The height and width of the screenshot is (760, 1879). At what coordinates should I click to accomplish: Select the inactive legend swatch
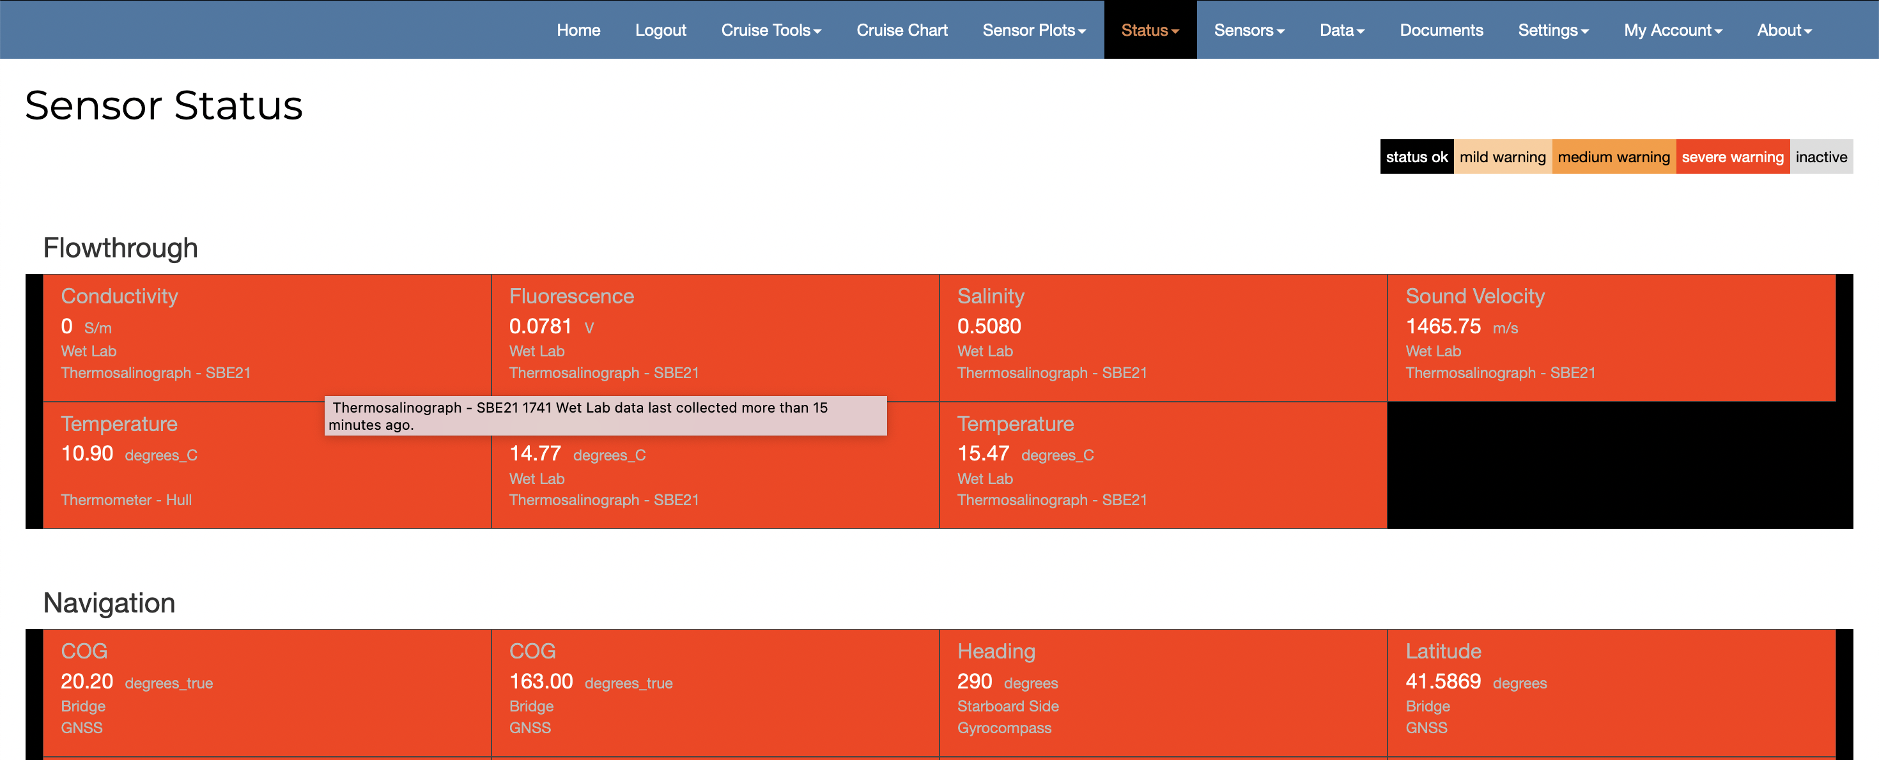(x=1821, y=156)
